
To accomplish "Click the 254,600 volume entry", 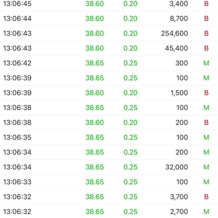I will point(174,33).
